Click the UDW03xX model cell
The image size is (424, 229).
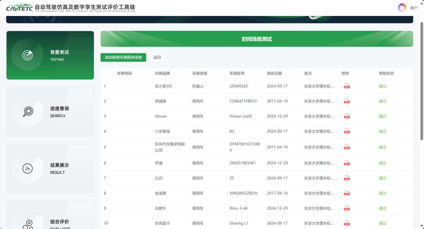click(239, 86)
